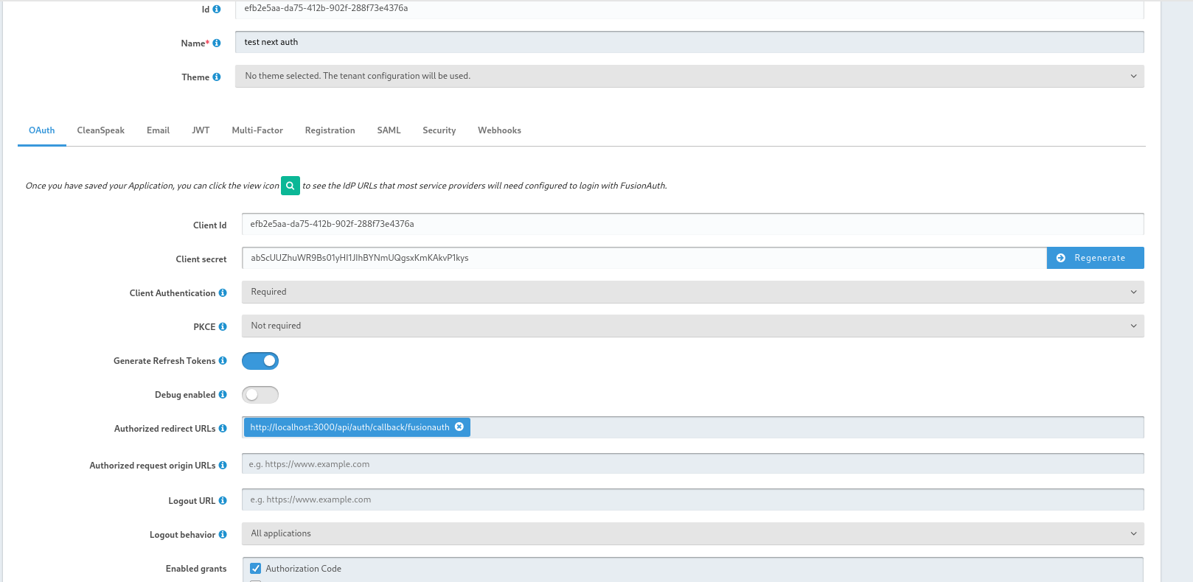Click the Authorized redirect URLs info icon
This screenshot has height=582, width=1193.
point(223,429)
